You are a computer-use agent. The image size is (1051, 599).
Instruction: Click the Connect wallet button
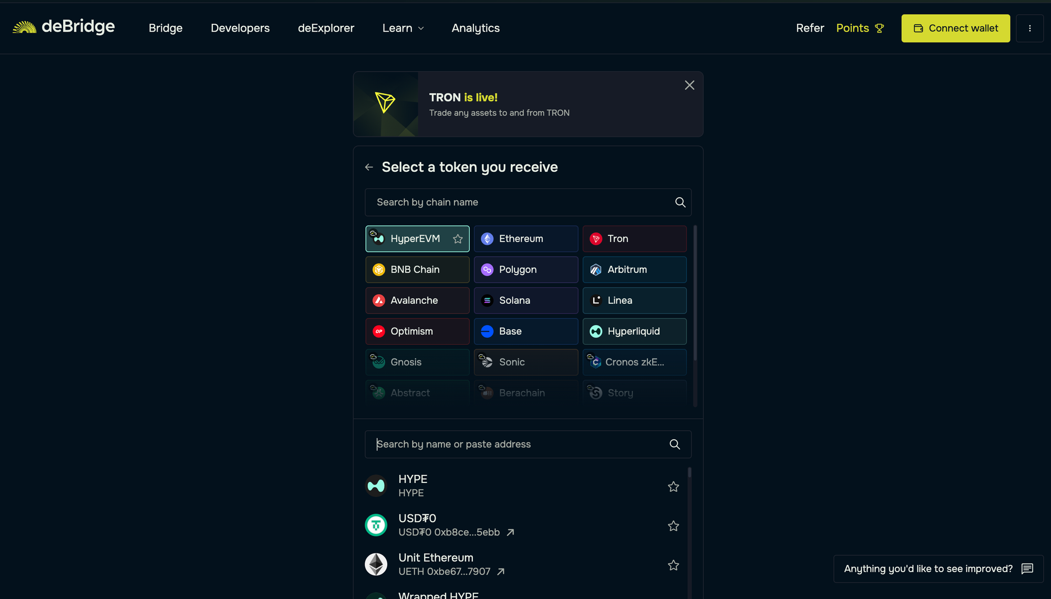(955, 28)
